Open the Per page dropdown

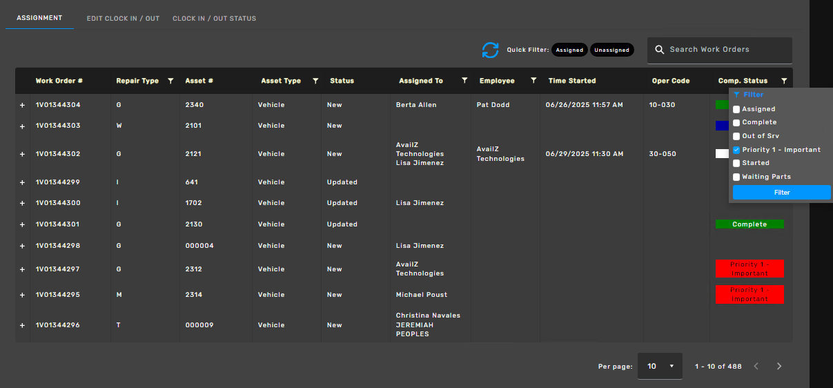point(660,366)
